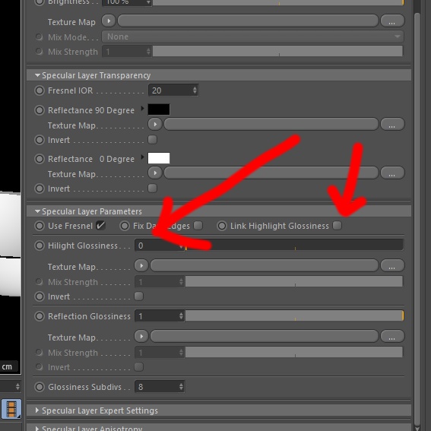Click animation dot beside Reflection Glossiness
The width and height of the screenshot is (431, 431).
click(x=40, y=316)
